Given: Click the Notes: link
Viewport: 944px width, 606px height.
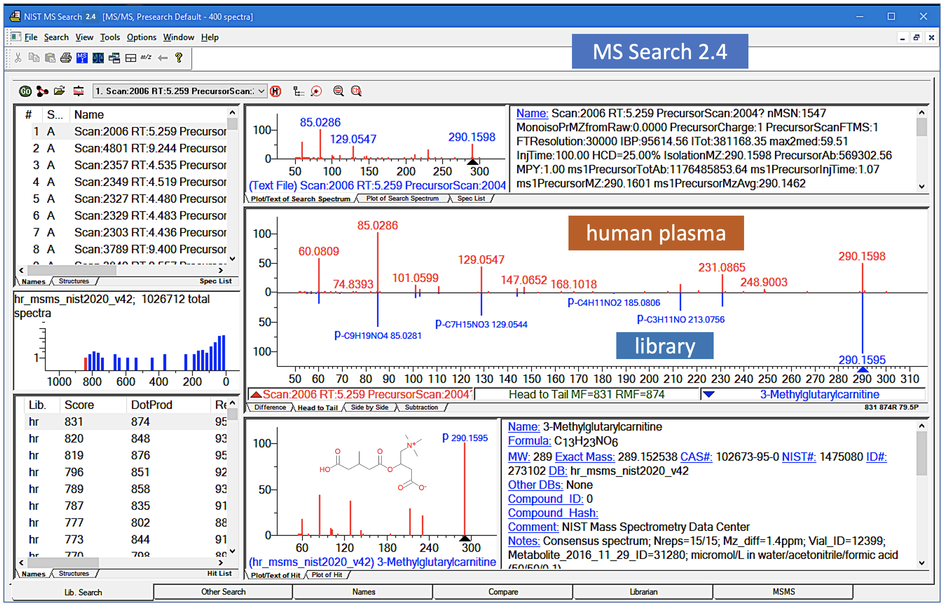Looking at the screenshot, I should pyautogui.click(x=524, y=541).
